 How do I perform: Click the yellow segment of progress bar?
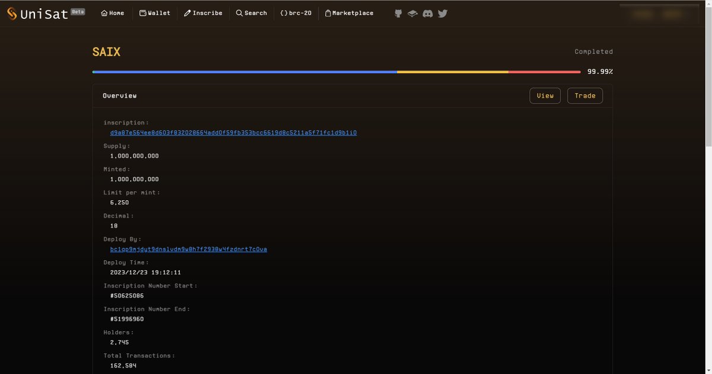[453, 72]
